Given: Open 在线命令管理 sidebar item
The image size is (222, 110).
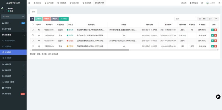Looking at the screenshot, I should [x=13, y=82].
